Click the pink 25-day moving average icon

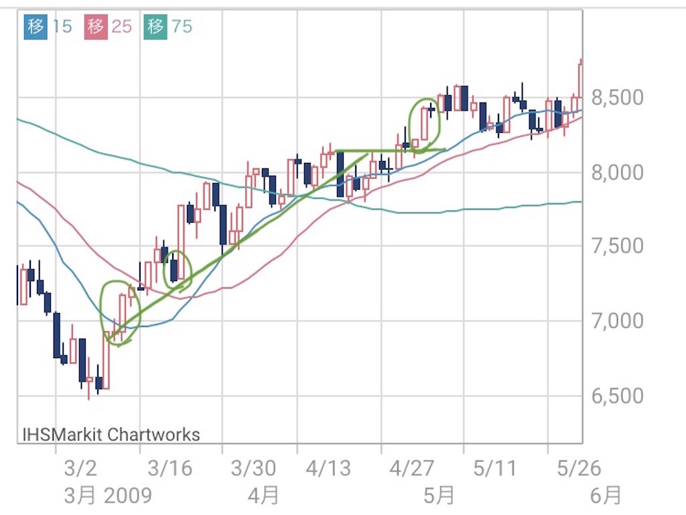tap(96, 27)
